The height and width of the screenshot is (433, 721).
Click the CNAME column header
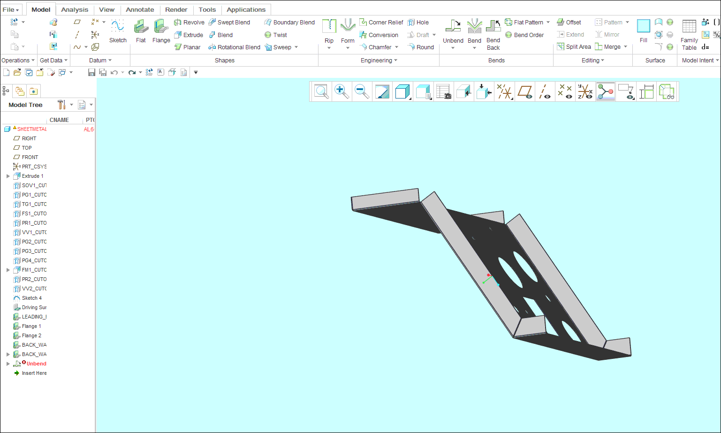pyautogui.click(x=59, y=120)
